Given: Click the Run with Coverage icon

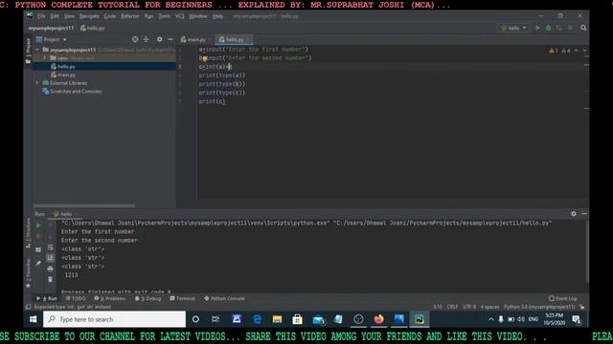Looking at the screenshot, I should [x=559, y=28].
